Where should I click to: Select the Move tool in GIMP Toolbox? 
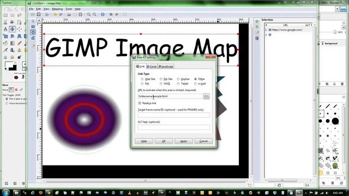point(12,29)
